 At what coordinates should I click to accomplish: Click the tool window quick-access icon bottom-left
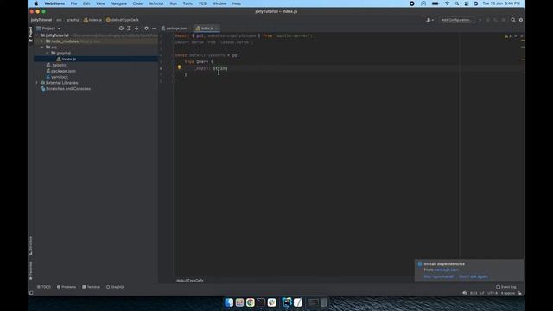(x=31, y=293)
